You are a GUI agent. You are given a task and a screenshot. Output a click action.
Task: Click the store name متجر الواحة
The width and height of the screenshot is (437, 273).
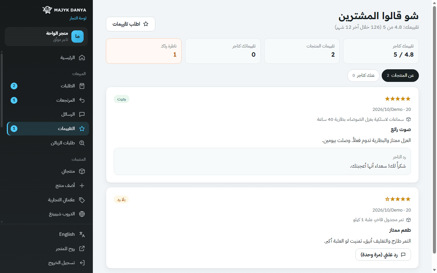[x=57, y=33]
